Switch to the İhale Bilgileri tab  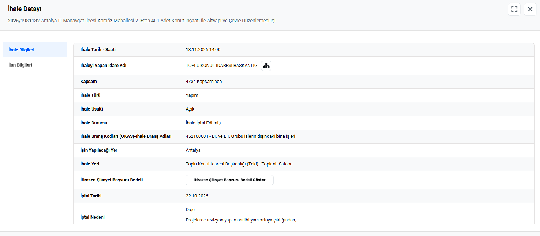[x=35, y=50]
